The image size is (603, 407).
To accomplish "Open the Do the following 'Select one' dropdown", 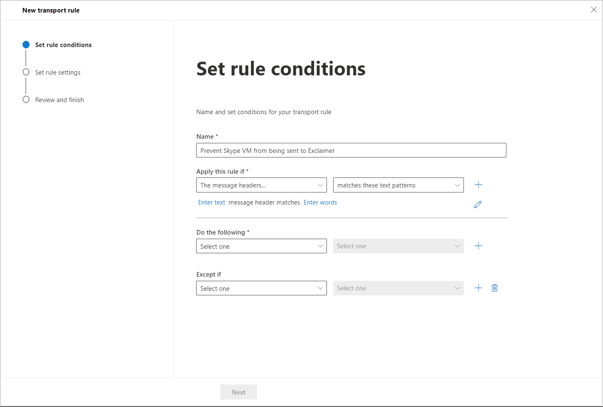I will click(x=261, y=246).
